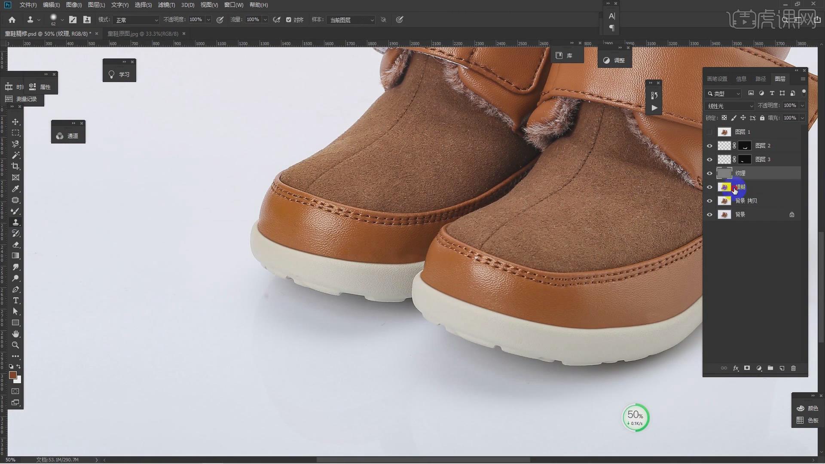Toggle lock transparent pixels

(724, 118)
